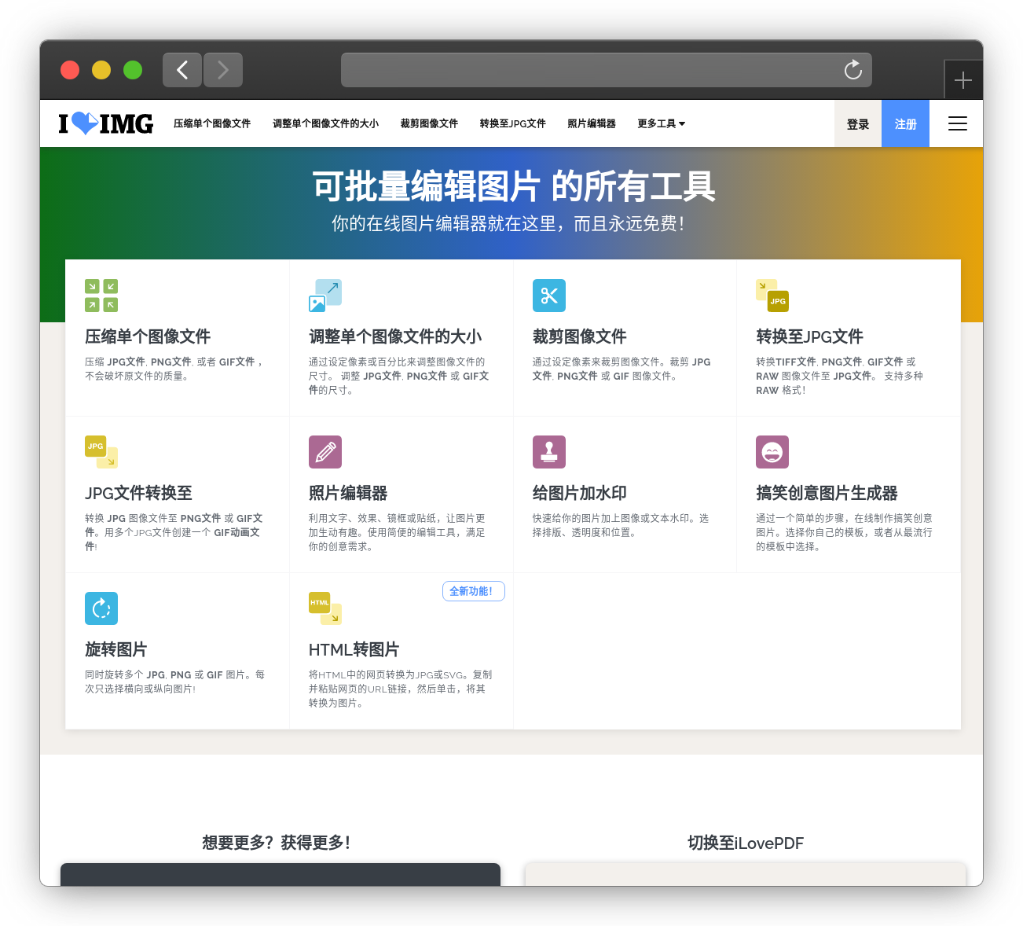1023x926 pixels.
Task: Click the blue resize image icon
Action: point(325,296)
